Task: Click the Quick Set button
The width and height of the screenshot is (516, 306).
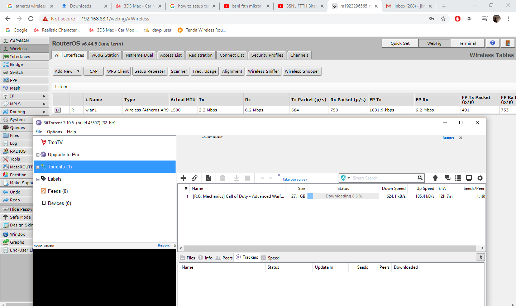Action: click(400, 43)
